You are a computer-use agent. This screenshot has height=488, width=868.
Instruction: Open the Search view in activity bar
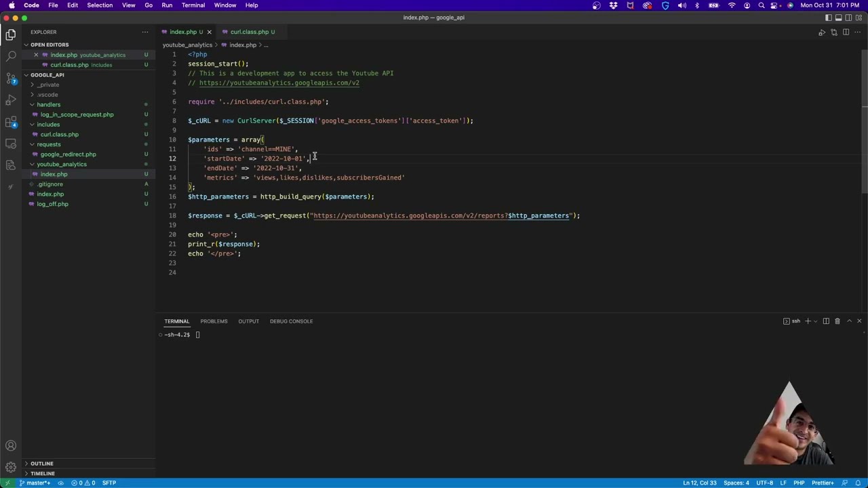coord(11,56)
